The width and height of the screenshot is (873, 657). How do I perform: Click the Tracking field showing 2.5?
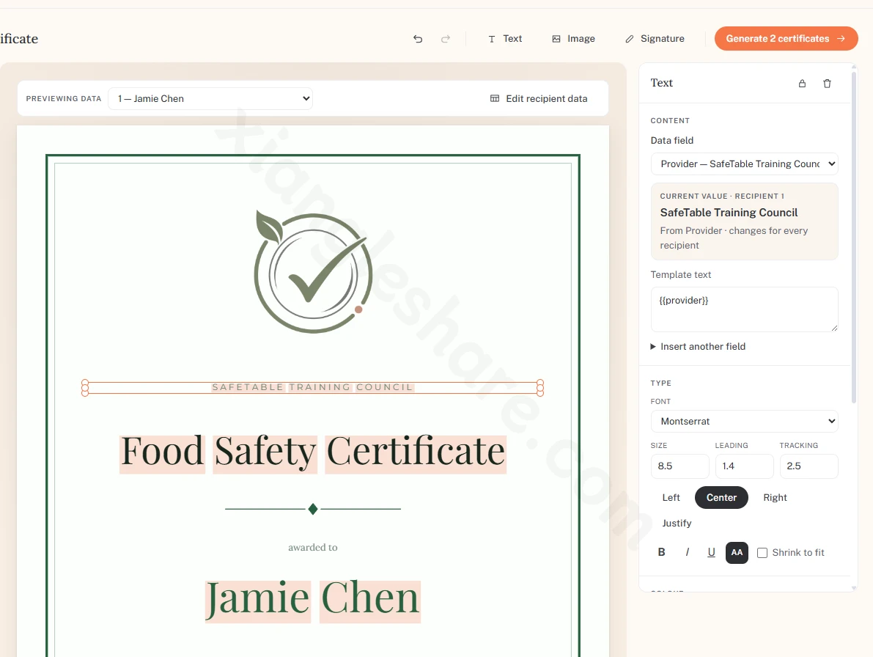point(808,466)
